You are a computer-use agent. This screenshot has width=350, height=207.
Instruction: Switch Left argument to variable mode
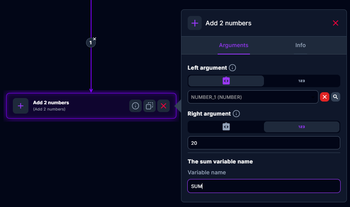point(226,81)
